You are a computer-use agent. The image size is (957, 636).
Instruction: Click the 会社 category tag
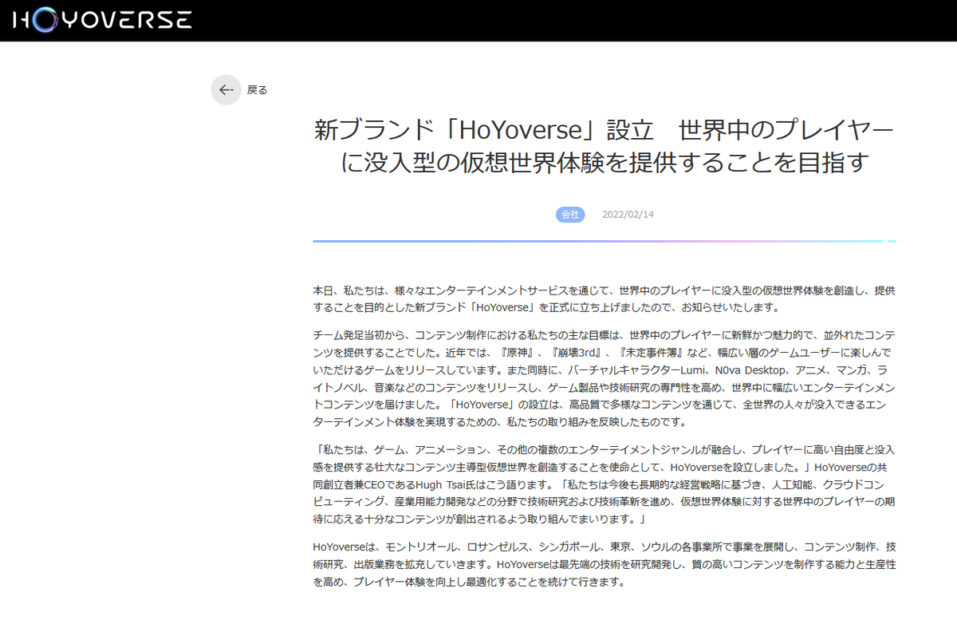570,215
